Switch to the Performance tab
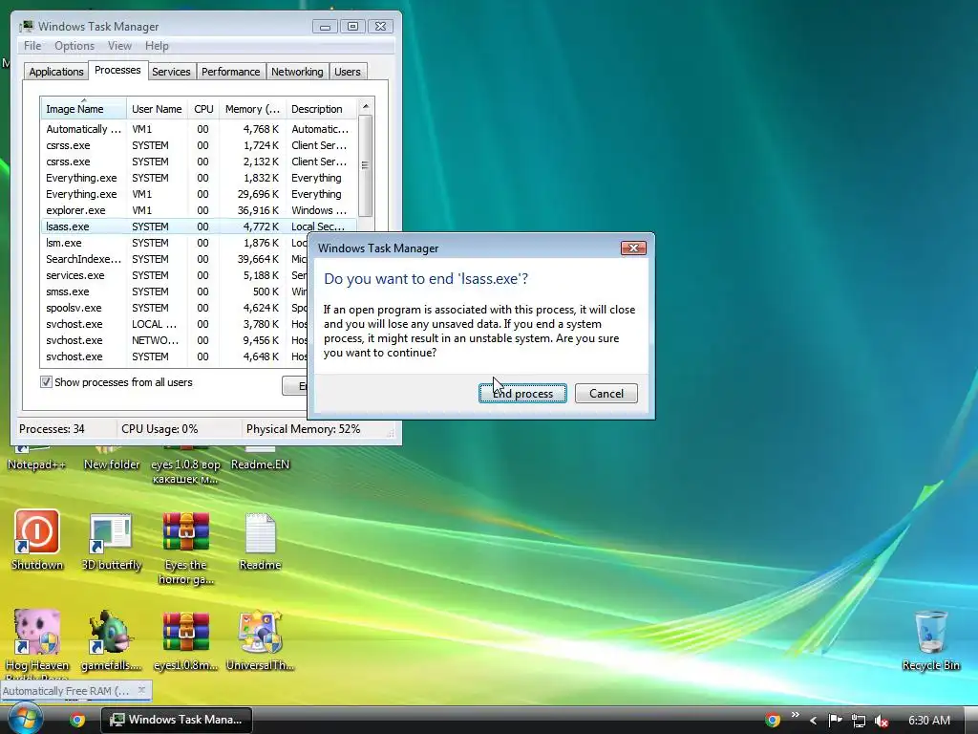This screenshot has height=734, width=978. (x=231, y=72)
